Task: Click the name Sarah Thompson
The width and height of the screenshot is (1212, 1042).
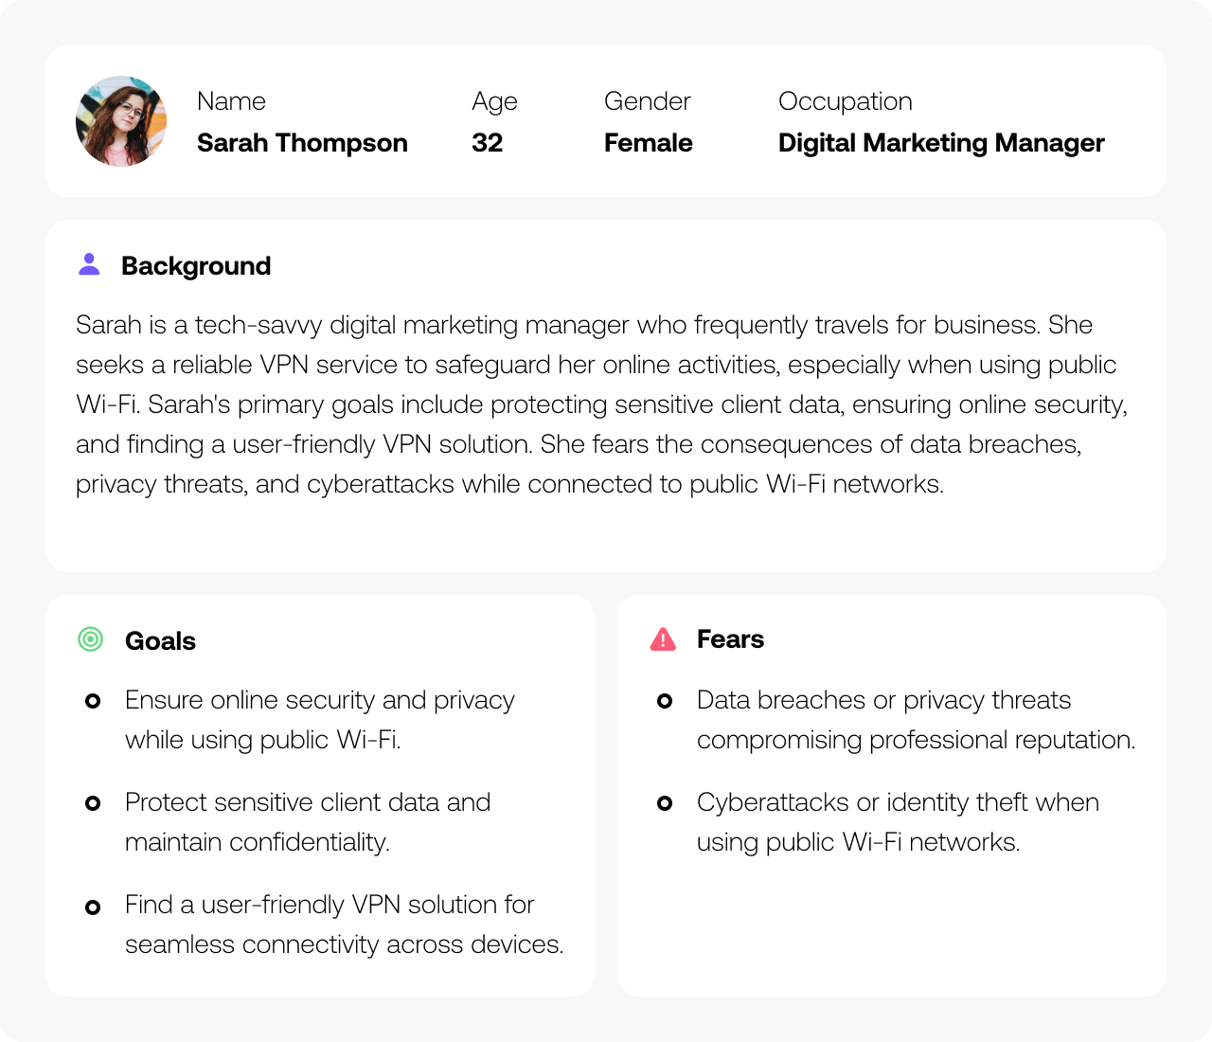Action: tap(302, 143)
